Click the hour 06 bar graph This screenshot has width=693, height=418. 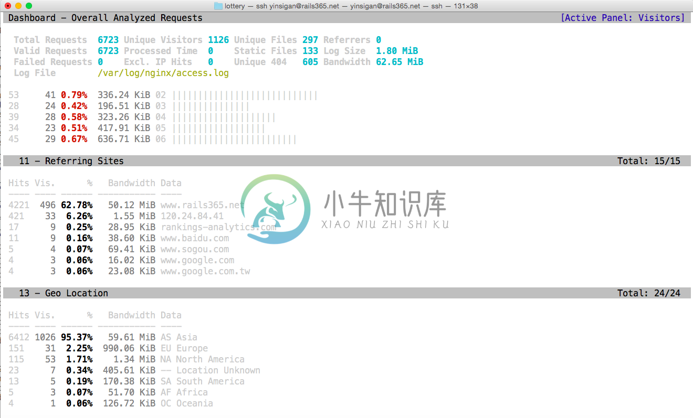coord(234,139)
